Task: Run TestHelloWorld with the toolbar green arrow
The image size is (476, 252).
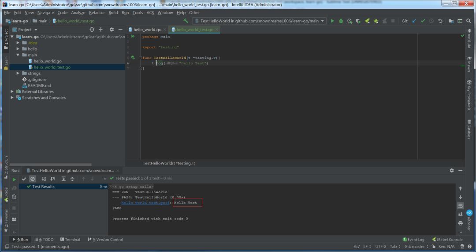Action: click(x=332, y=21)
